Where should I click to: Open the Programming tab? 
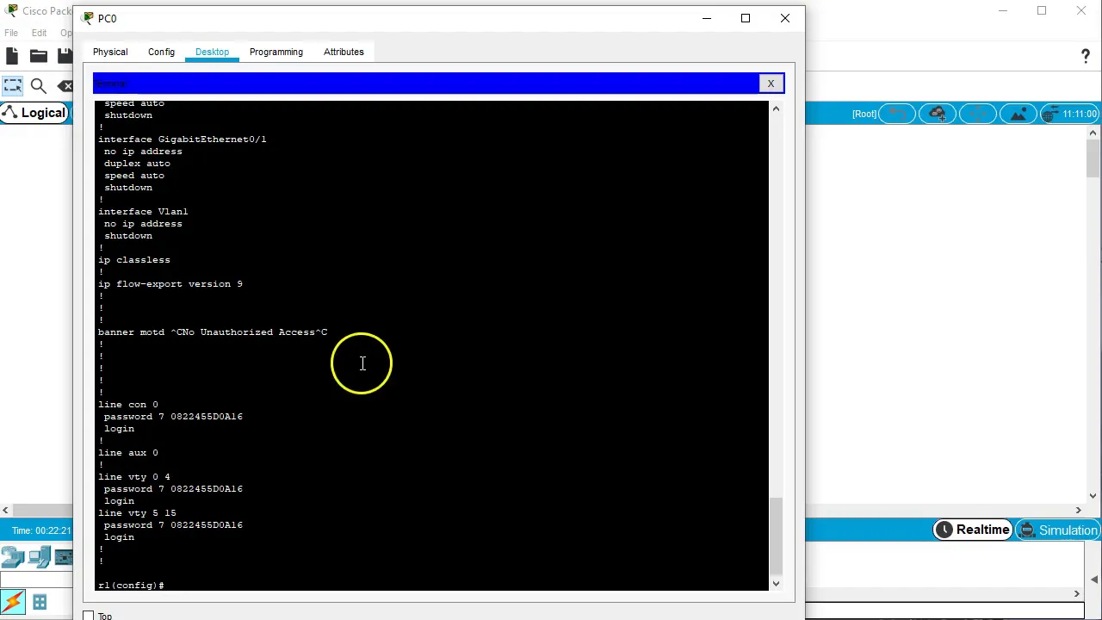click(275, 52)
